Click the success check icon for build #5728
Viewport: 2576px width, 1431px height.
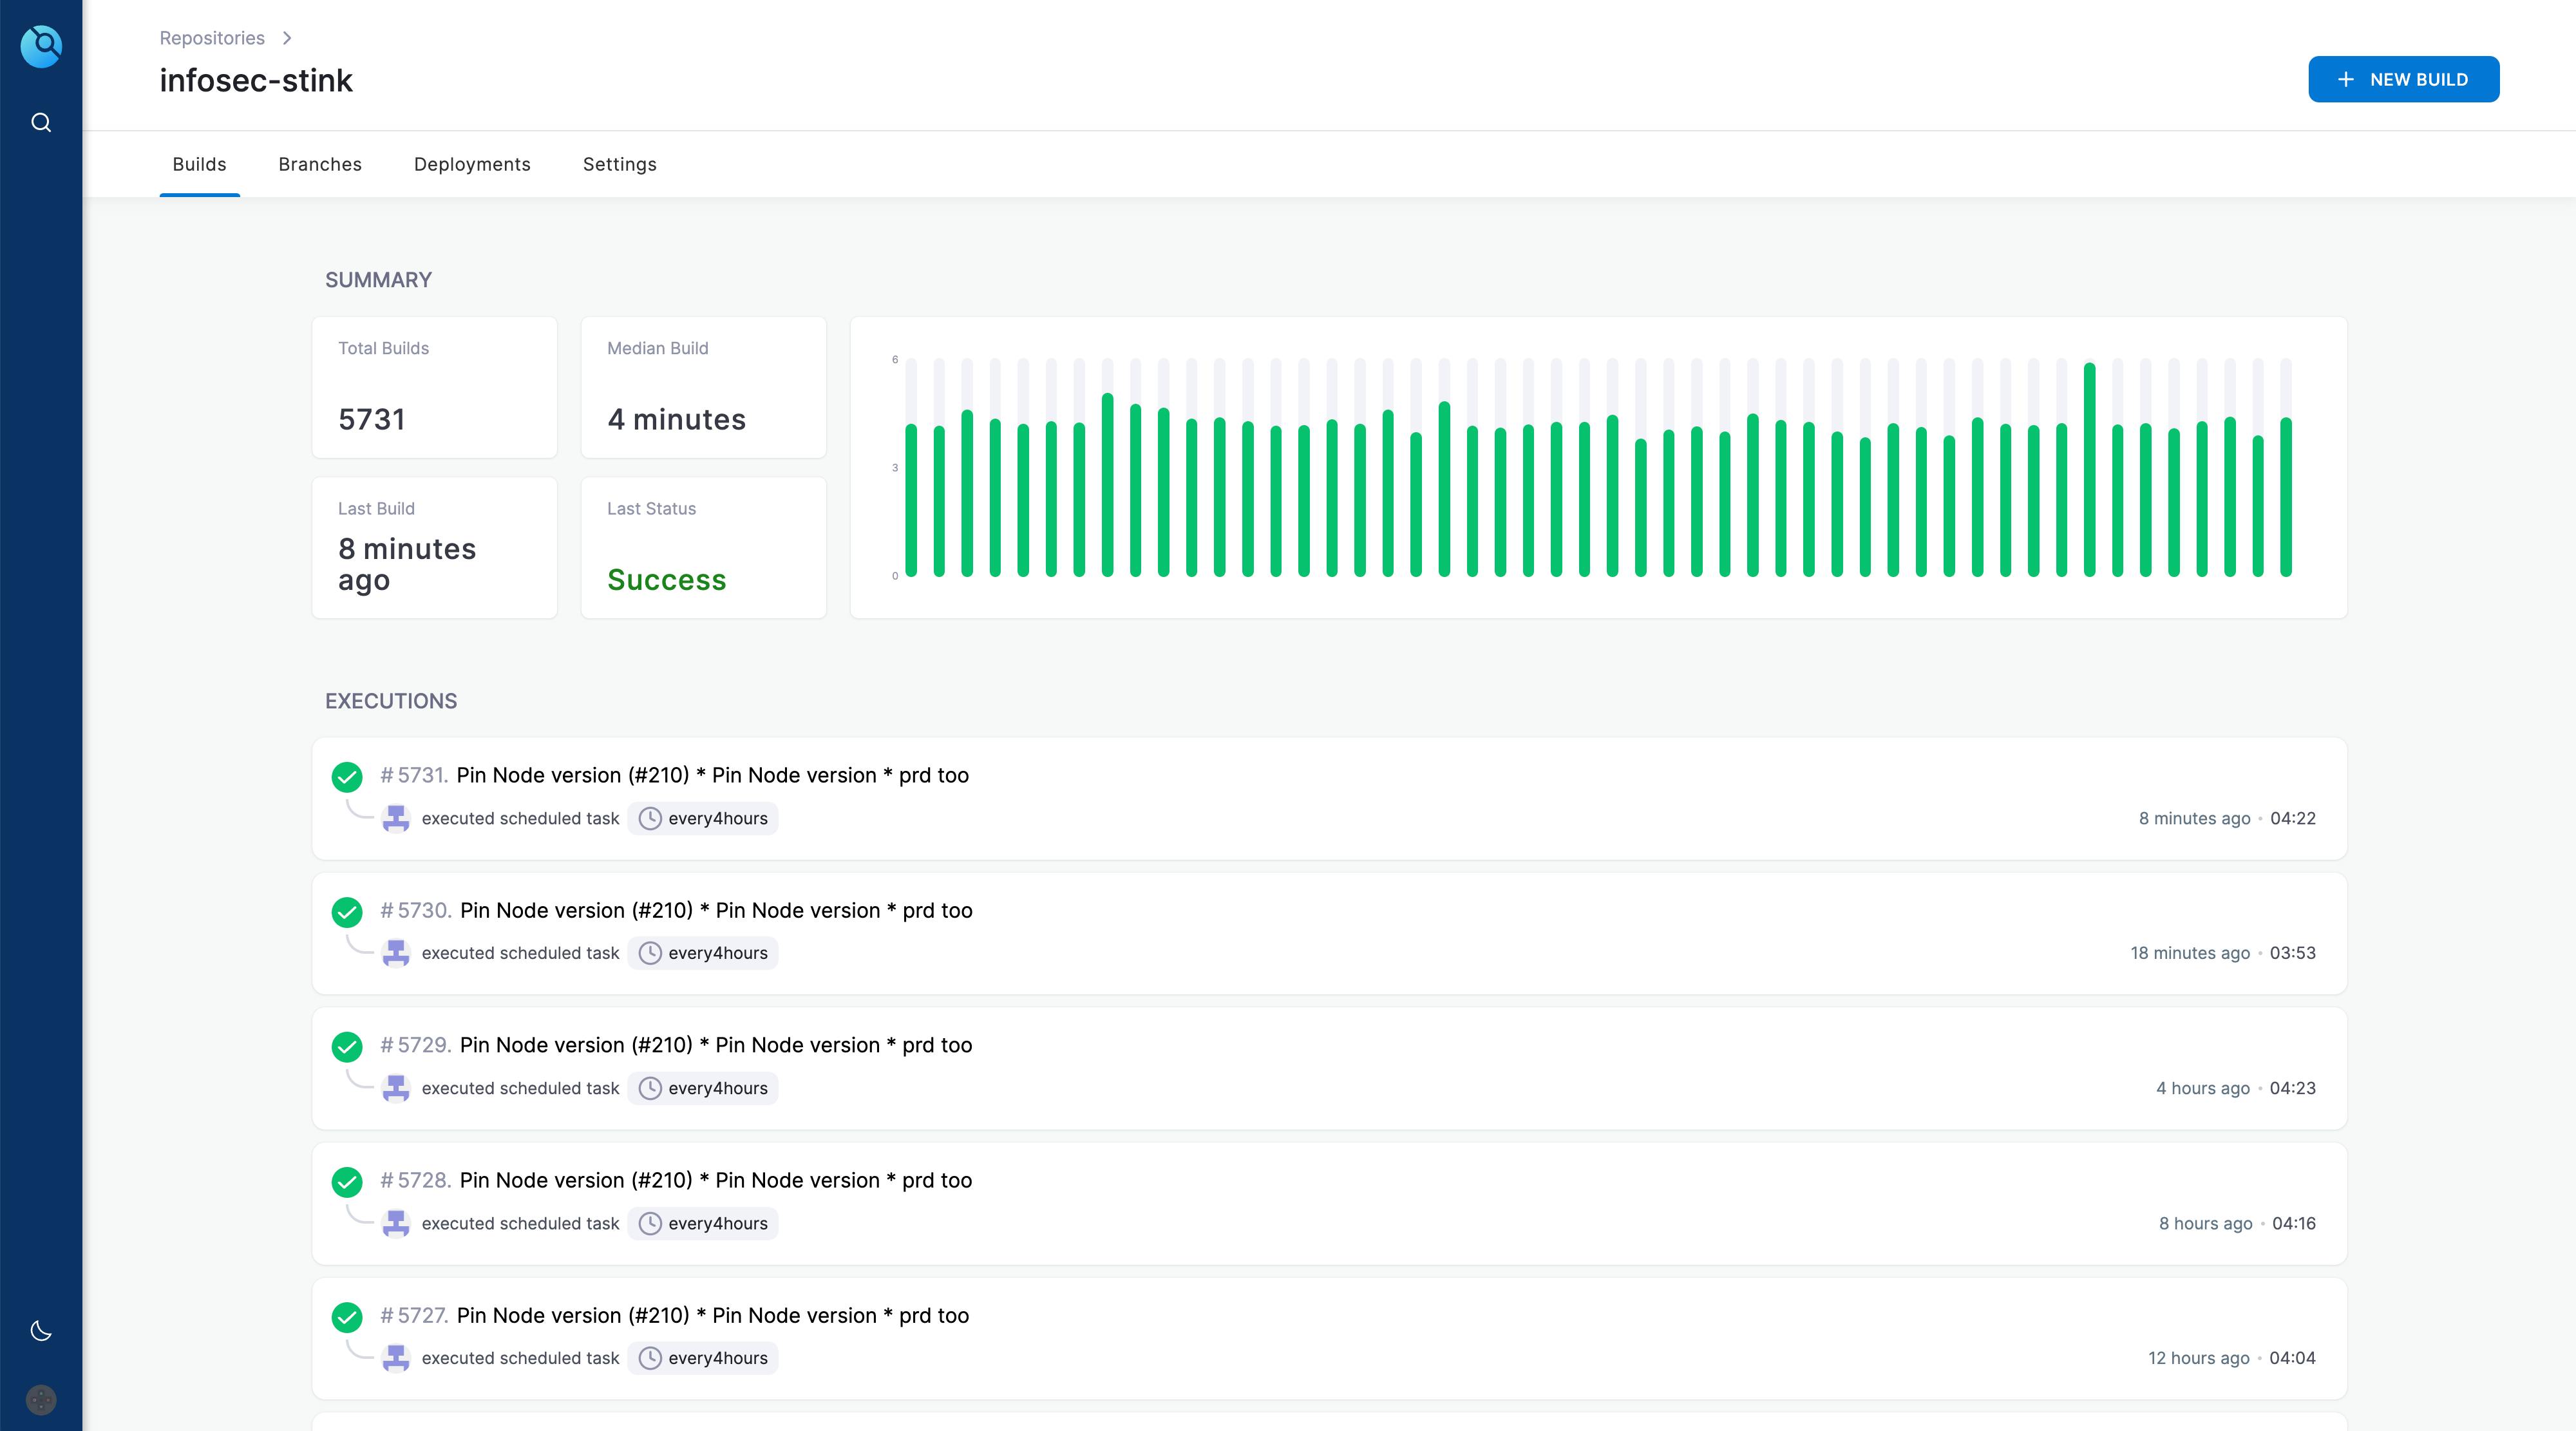click(x=347, y=1181)
